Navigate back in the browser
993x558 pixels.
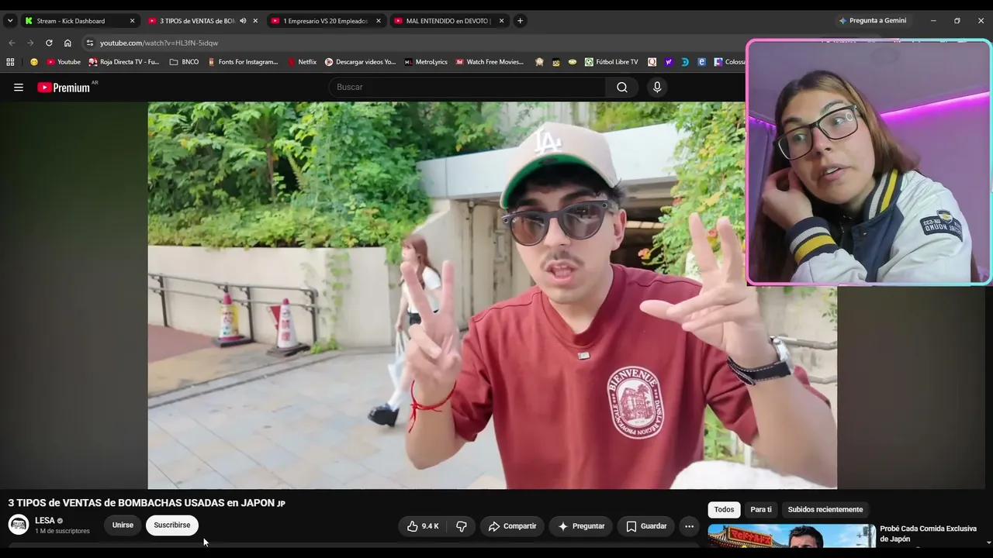(12, 43)
